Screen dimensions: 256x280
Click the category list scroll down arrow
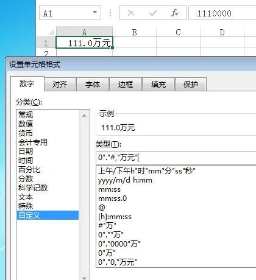[84, 278]
